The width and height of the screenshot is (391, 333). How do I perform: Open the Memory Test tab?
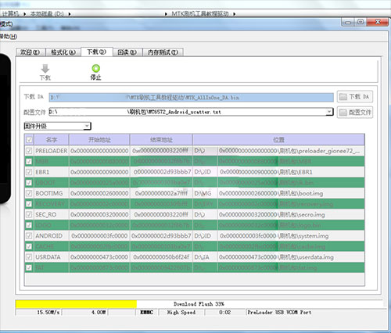[x=163, y=52]
